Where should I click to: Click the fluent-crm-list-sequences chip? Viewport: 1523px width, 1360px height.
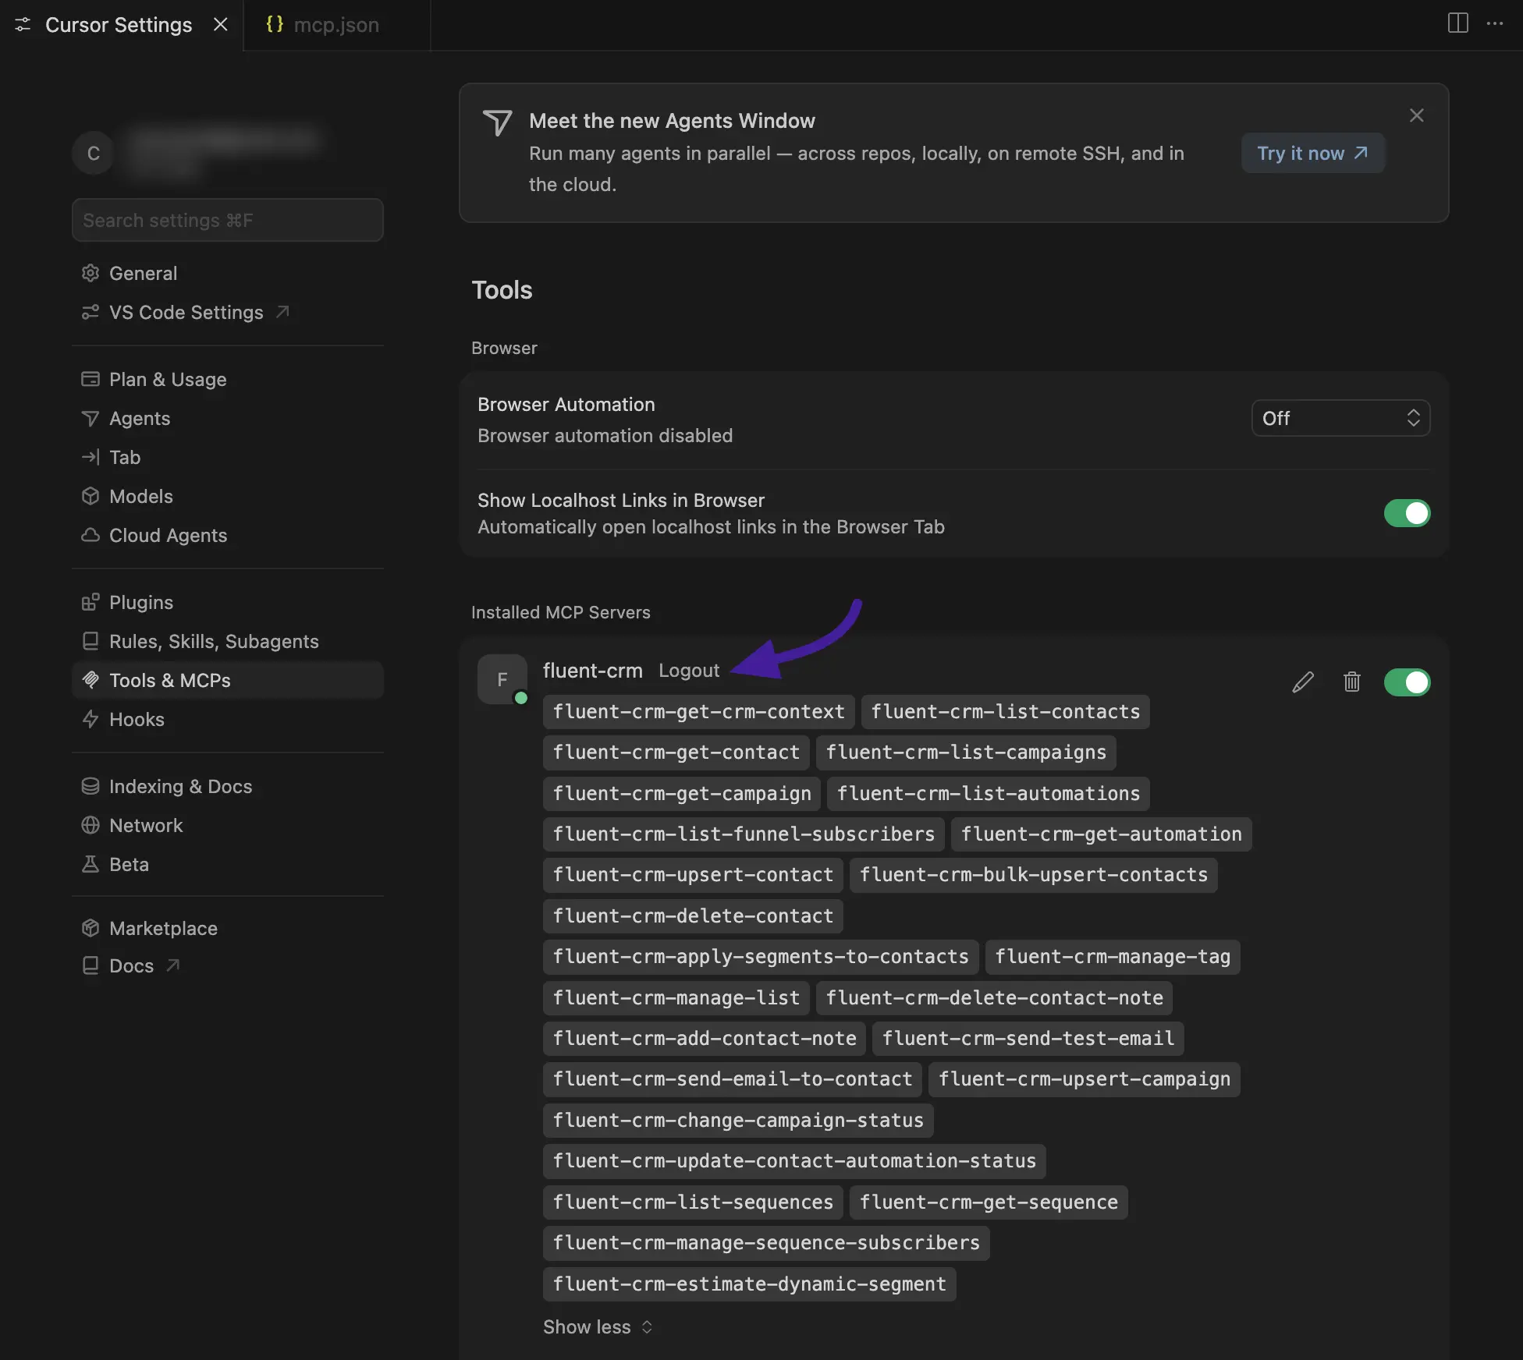pyautogui.click(x=693, y=1202)
